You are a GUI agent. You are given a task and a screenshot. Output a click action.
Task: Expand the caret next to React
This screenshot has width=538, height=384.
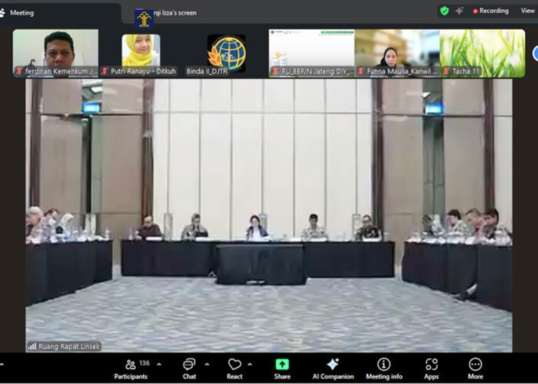[x=250, y=365]
